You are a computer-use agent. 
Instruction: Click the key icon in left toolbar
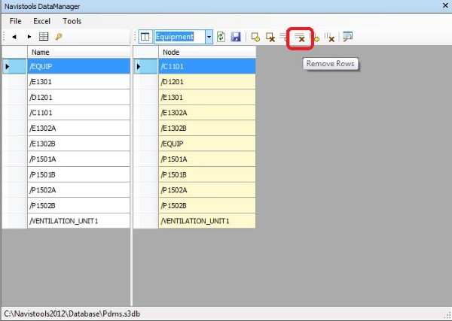(x=58, y=37)
